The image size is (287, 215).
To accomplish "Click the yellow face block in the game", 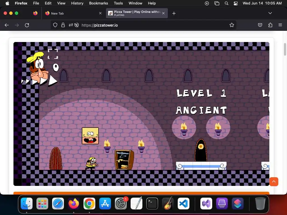I will pyautogui.click(x=90, y=136).
